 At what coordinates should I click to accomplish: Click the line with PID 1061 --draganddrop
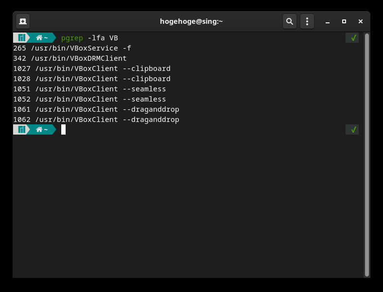click(x=96, y=109)
